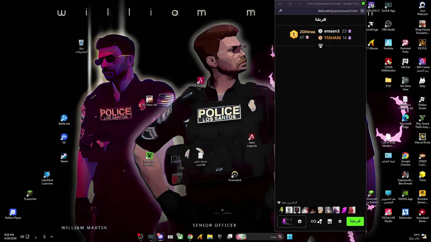Open Microsoft Edge desktop icon

(405, 122)
